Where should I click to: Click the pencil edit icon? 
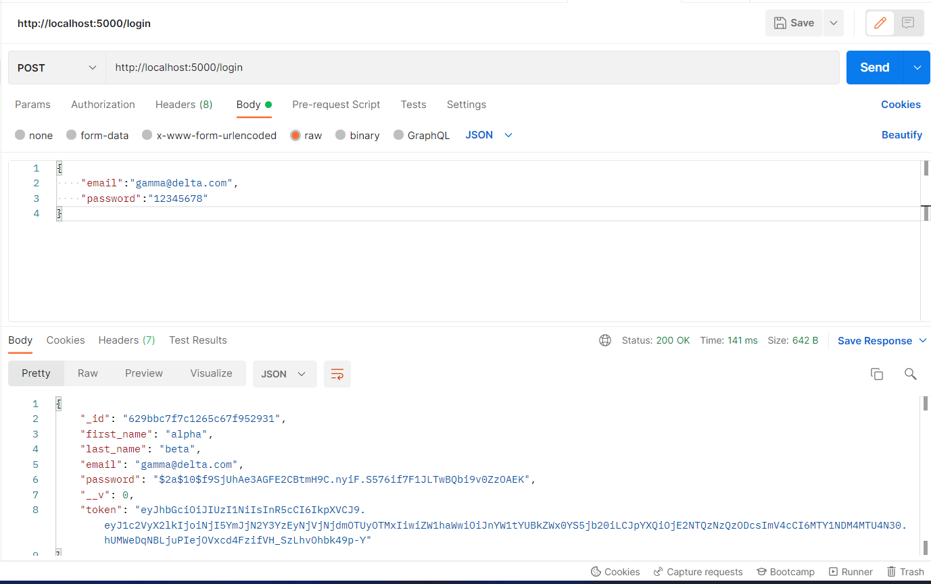point(880,23)
